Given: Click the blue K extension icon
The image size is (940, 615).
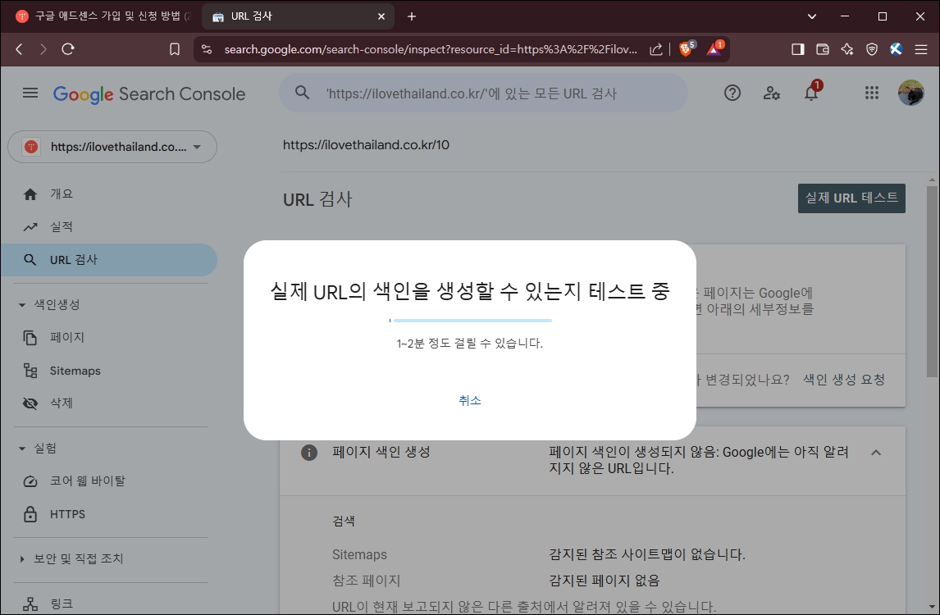Looking at the screenshot, I should [897, 49].
